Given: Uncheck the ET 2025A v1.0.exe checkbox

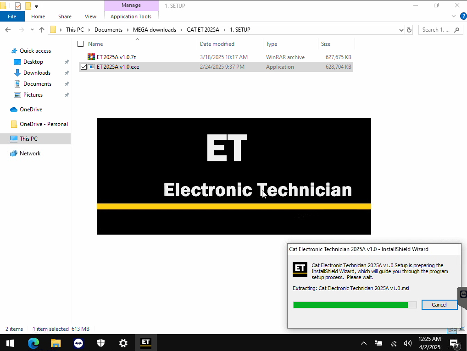Looking at the screenshot, I should click(x=83, y=66).
